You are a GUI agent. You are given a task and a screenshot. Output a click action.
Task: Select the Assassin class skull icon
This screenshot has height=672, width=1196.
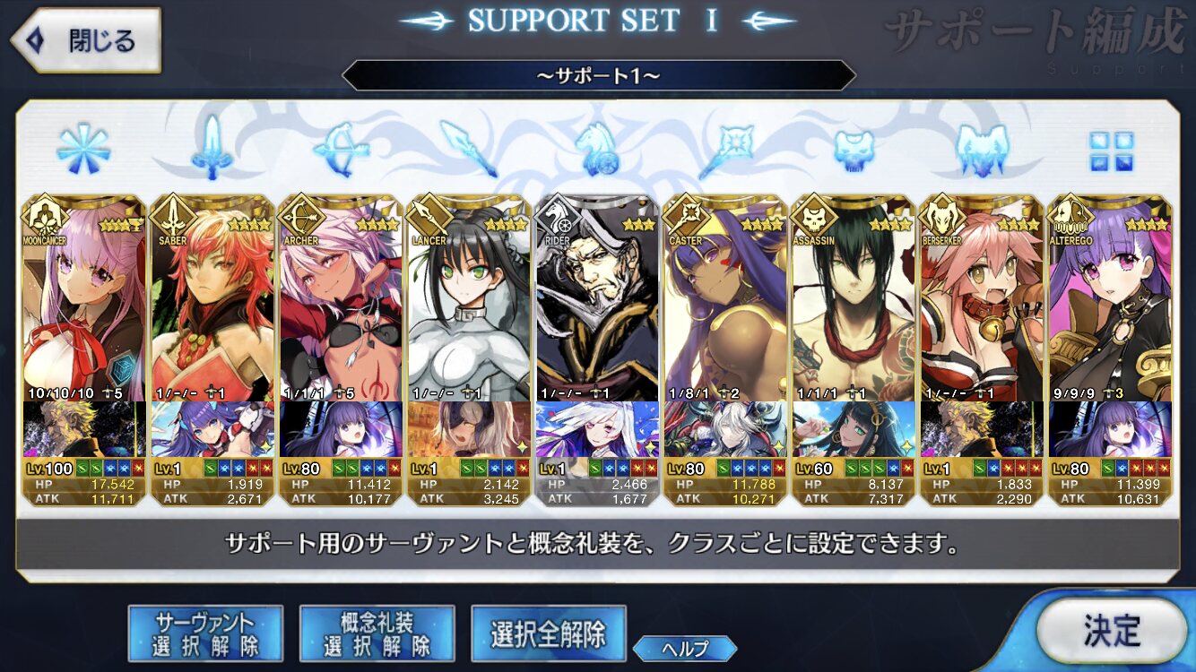[854, 148]
